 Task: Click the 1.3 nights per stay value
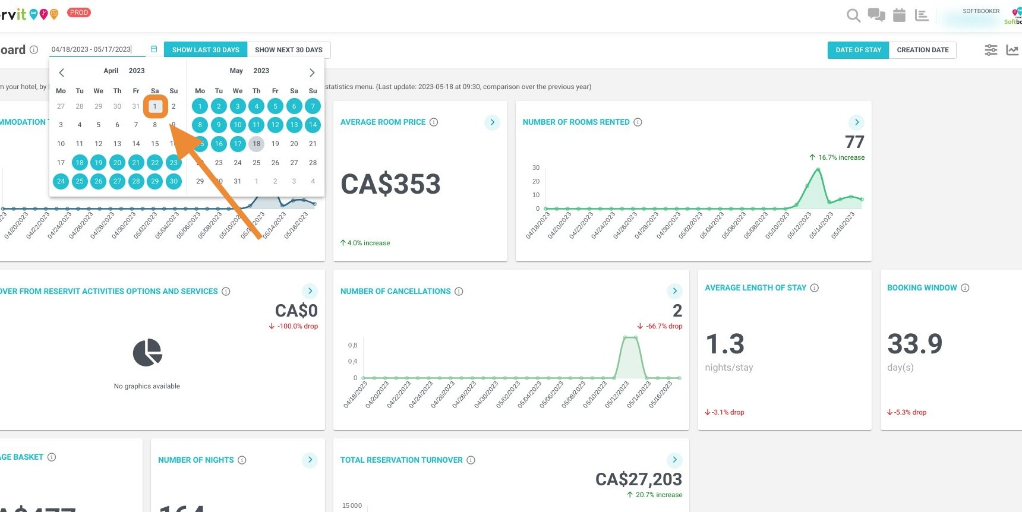[x=725, y=344]
